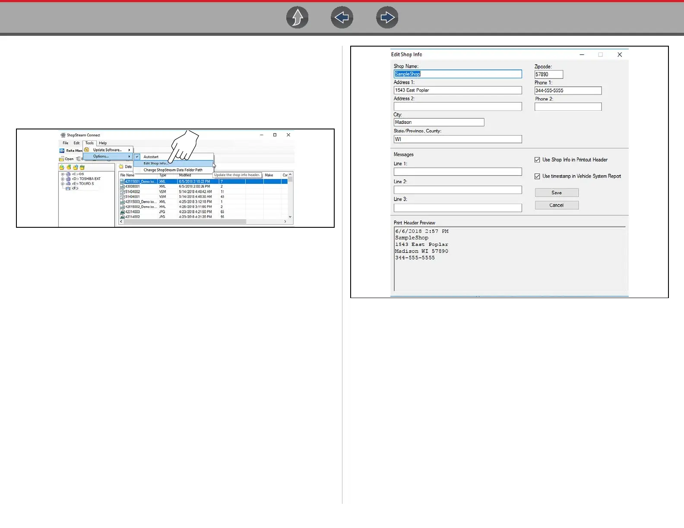Expand the D: TOSHIBA EXT tree node
The height and width of the screenshot is (528, 684).
63,179
